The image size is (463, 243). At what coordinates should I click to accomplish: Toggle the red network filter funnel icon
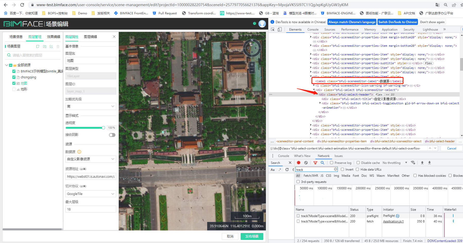[x=315, y=163]
